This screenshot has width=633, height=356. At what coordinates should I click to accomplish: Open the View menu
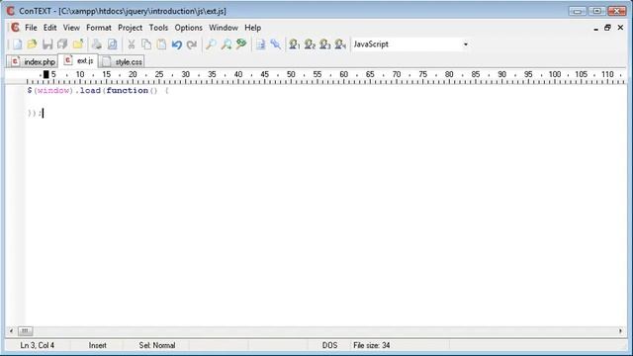click(71, 28)
